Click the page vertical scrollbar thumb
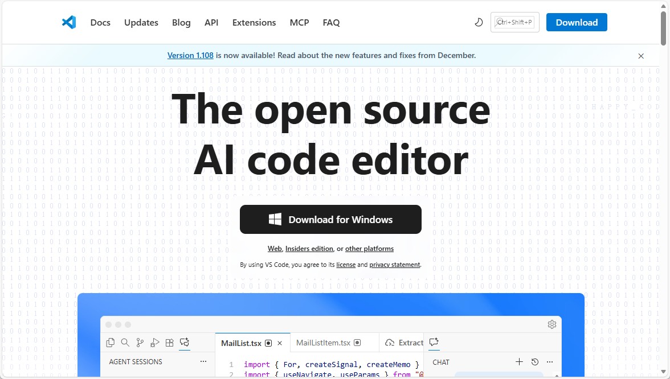670x379 pixels. (663, 28)
